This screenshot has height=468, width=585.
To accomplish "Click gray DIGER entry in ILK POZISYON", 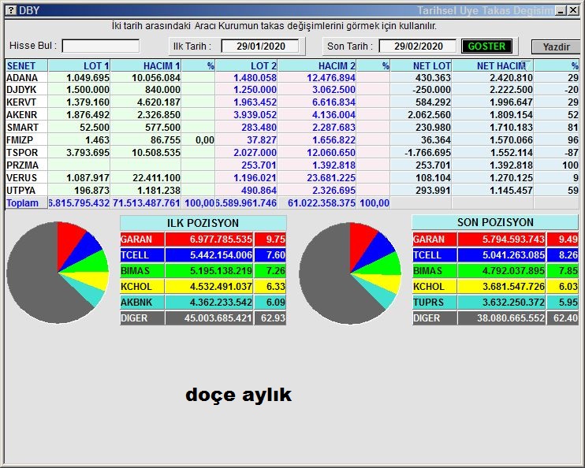I will [142, 318].
